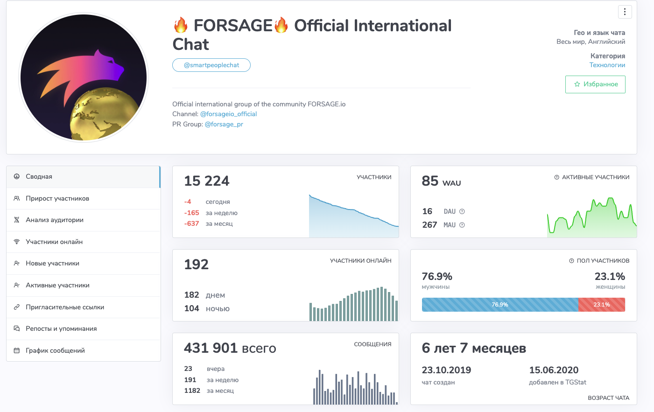The width and height of the screenshot is (654, 412).
Task: Open График сообщений section
Action: point(84,350)
